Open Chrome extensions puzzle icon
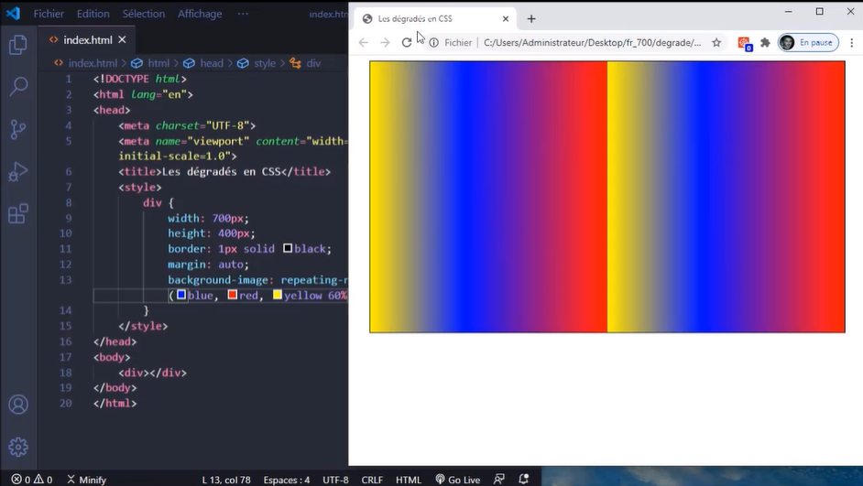Image resolution: width=863 pixels, height=486 pixels. pyautogui.click(x=765, y=42)
